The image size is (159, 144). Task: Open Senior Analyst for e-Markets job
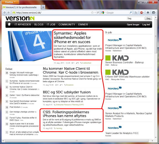click(128, 115)
